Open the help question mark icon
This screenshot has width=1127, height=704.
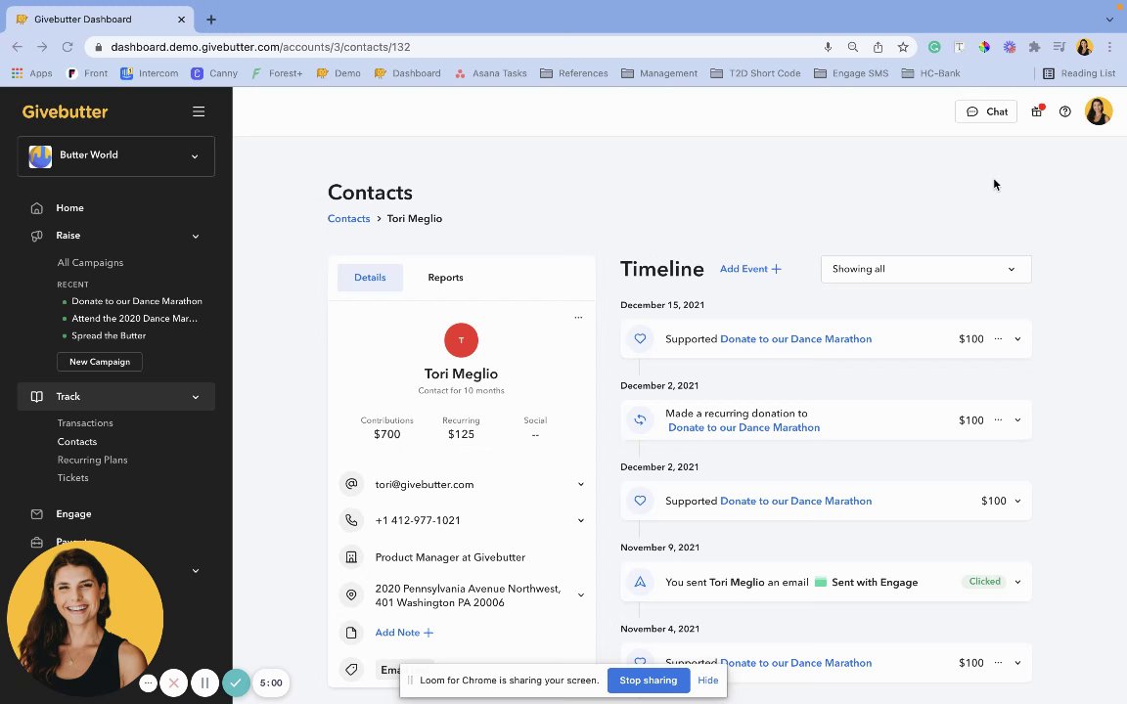click(x=1065, y=111)
